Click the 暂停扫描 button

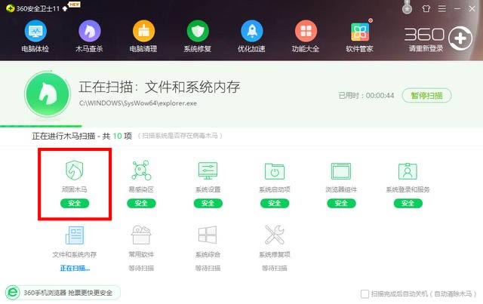[427, 96]
